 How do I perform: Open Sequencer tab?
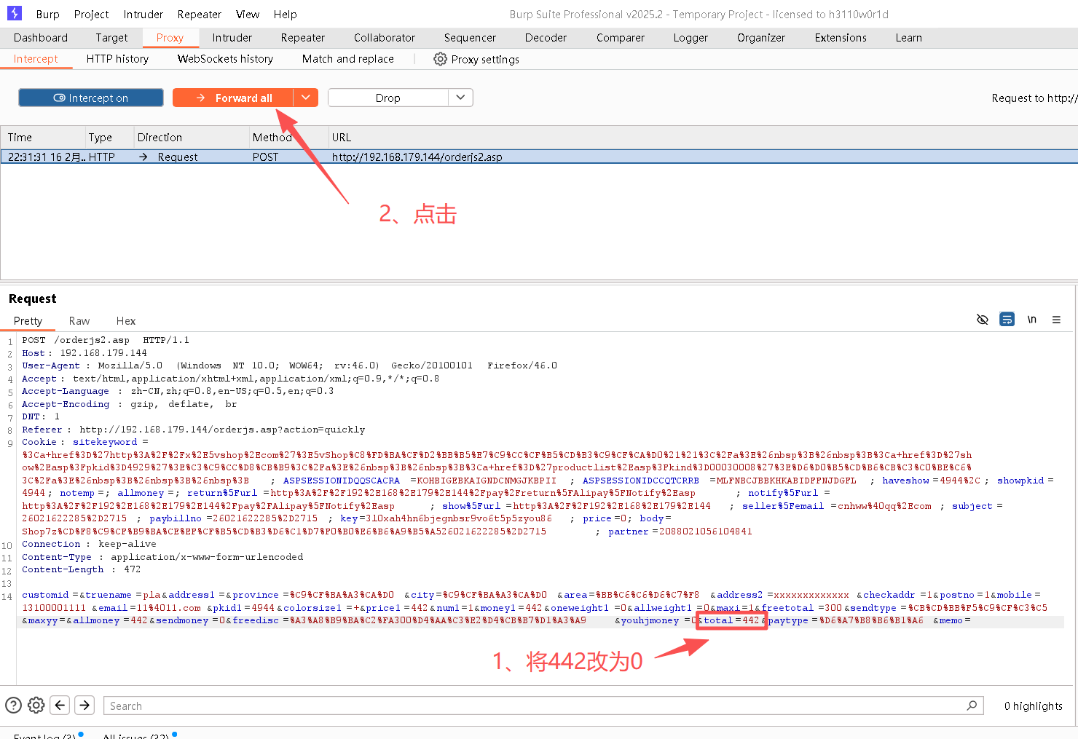[x=470, y=38]
